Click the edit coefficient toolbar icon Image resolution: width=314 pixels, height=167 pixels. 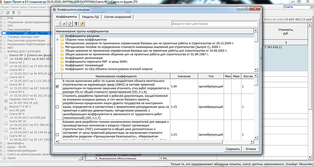(x=70, y=23)
